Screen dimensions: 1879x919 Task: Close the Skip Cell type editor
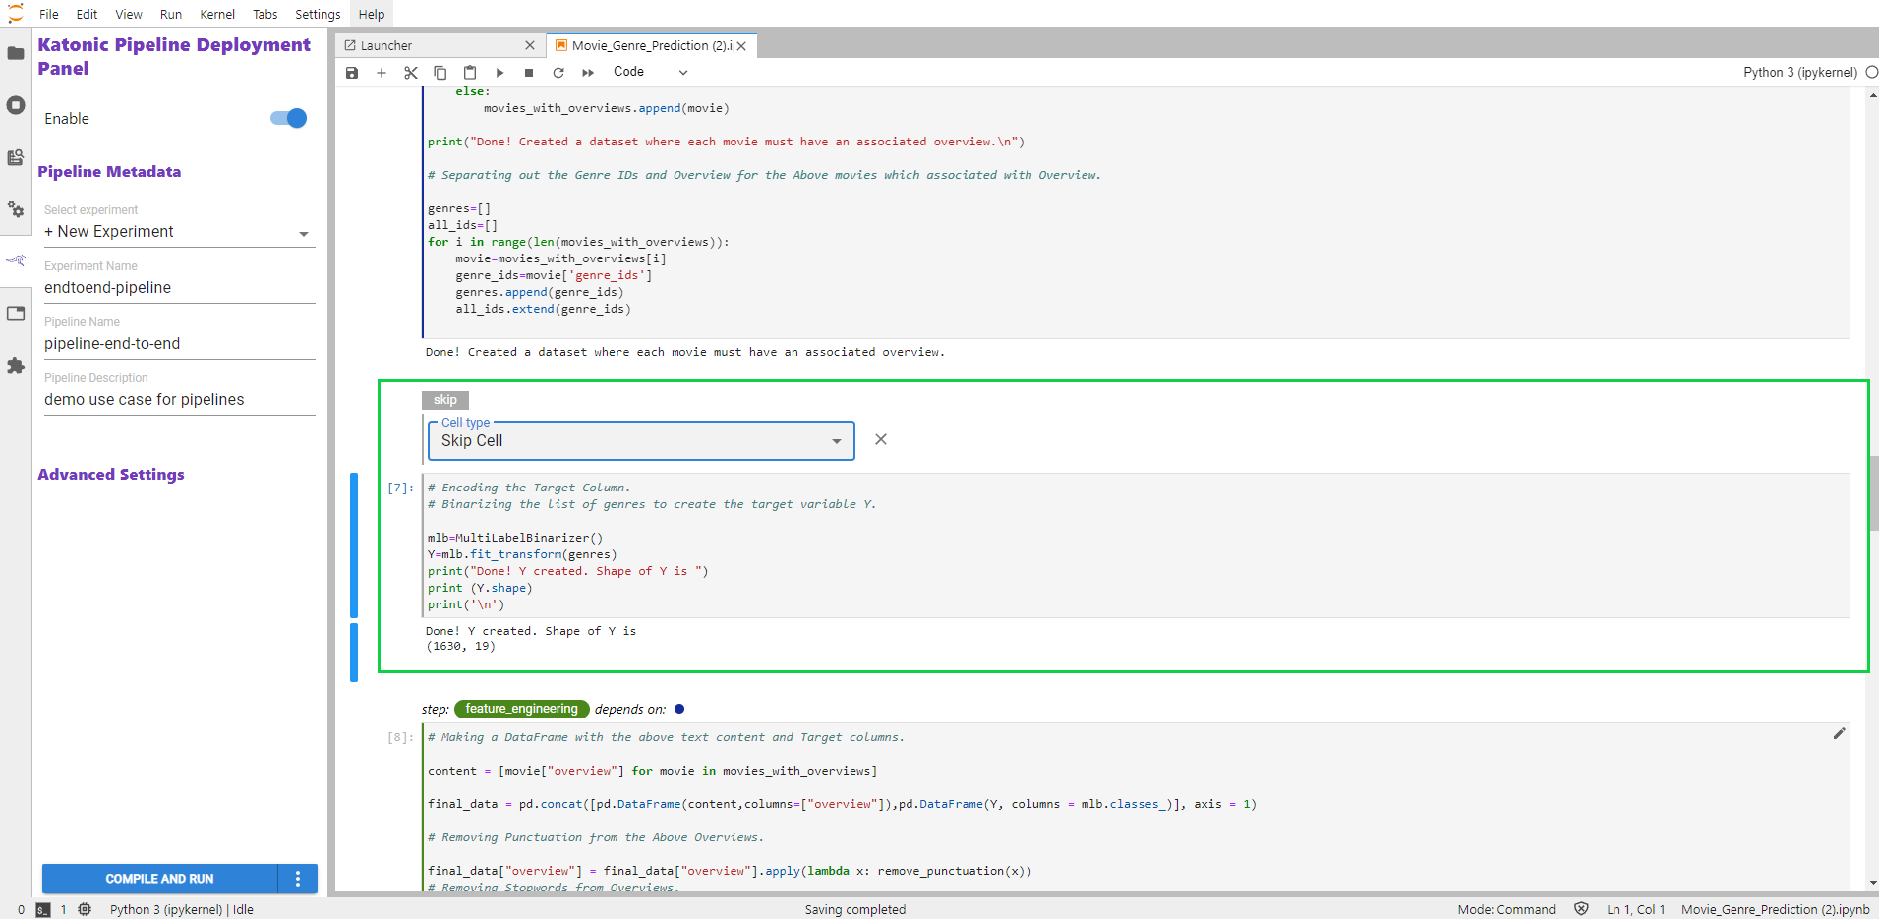[x=881, y=439]
